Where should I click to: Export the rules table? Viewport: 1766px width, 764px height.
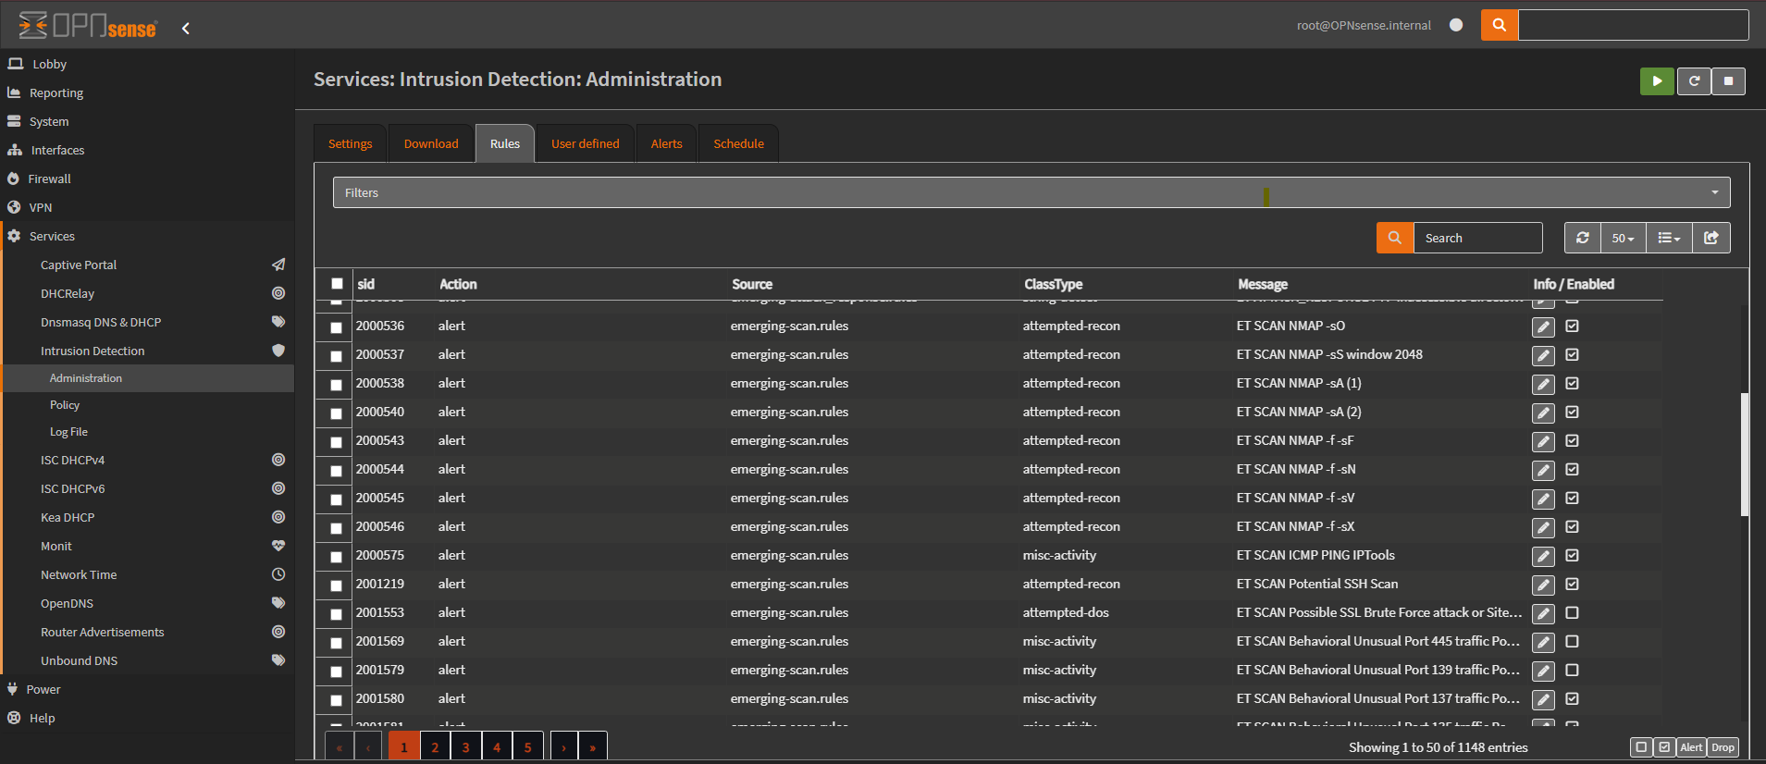tap(1711, 238)
